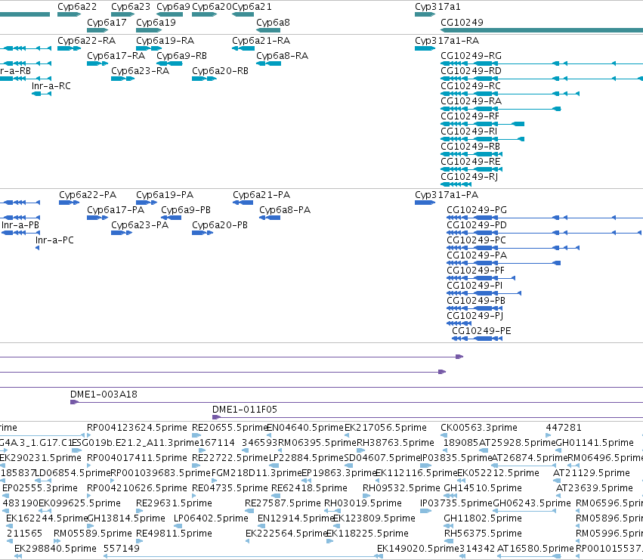Select the Cyp317a1-RA transcript label
643x560 pixels.
447,41
